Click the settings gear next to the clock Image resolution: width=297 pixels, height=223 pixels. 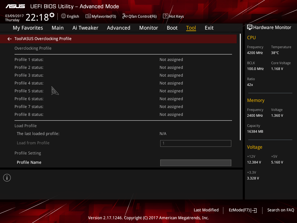coord(52,15)
